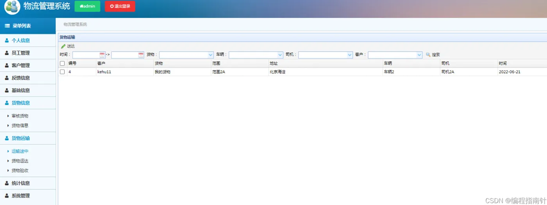Viewport: 547px width, 205px height.
Task: Click the end time input field
Action: click(x=125, y=55)
